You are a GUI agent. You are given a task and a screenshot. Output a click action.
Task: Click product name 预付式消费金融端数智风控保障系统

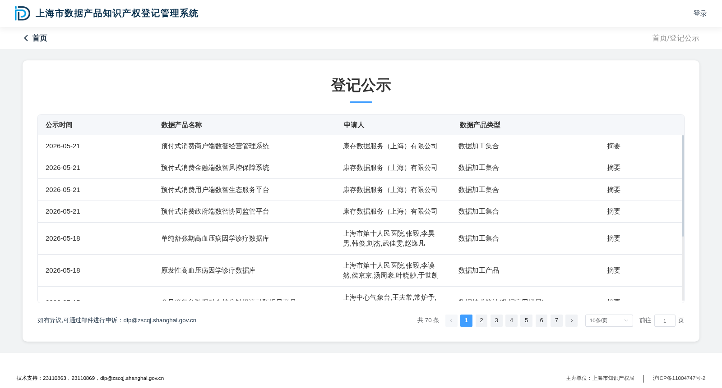pos(215,168)
